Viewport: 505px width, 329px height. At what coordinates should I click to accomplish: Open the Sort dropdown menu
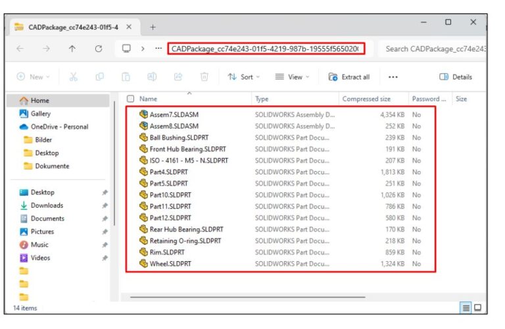coord(243,77)
